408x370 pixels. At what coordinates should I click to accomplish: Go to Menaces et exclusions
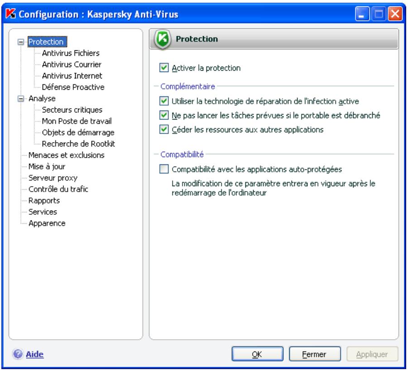(x=67, y=155)
